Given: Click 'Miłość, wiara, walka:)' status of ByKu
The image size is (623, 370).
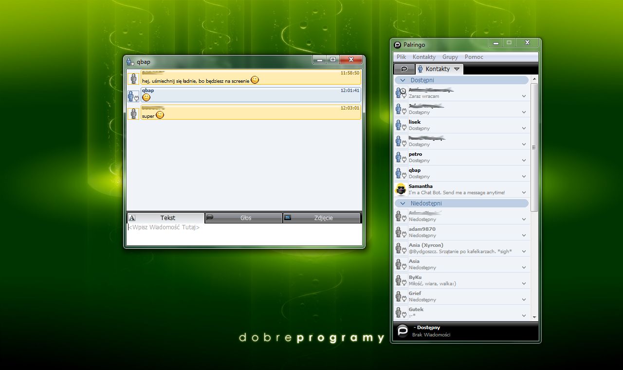Looking at the screenshot, I should coord(432,284).
